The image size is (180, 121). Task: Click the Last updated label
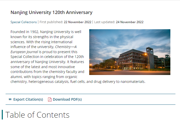[x=104, y=22]
